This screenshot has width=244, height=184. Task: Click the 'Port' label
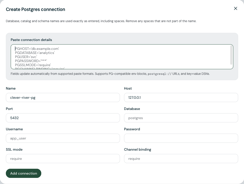[x=9, y=109]
